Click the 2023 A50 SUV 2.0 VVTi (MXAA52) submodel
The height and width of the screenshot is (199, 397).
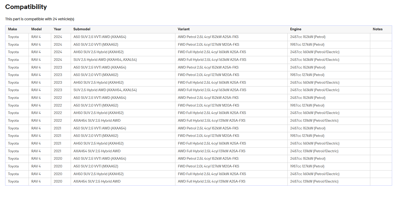click(x=123, y=75)
